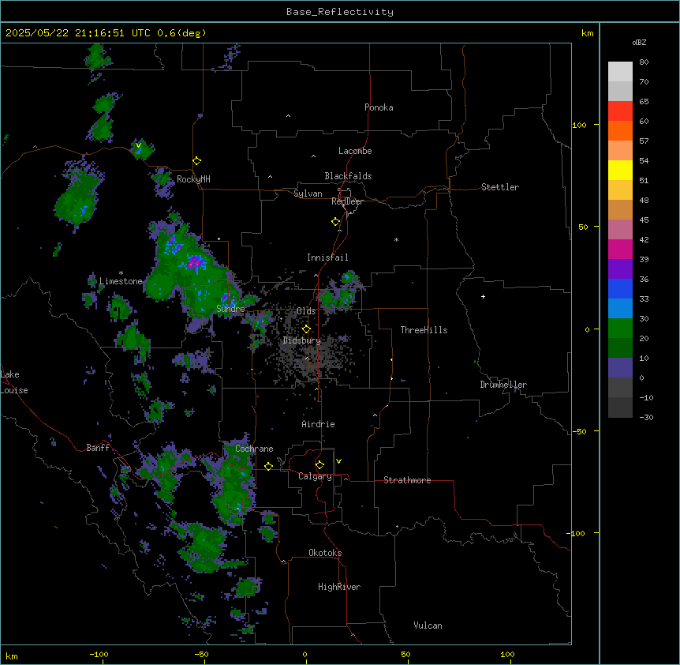Click the white plus marker north of Drumheller
Screen dimensions: 680x665
(x=483, y=296)
